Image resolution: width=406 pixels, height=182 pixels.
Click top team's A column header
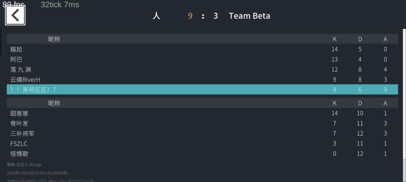[x=385, y=39]
